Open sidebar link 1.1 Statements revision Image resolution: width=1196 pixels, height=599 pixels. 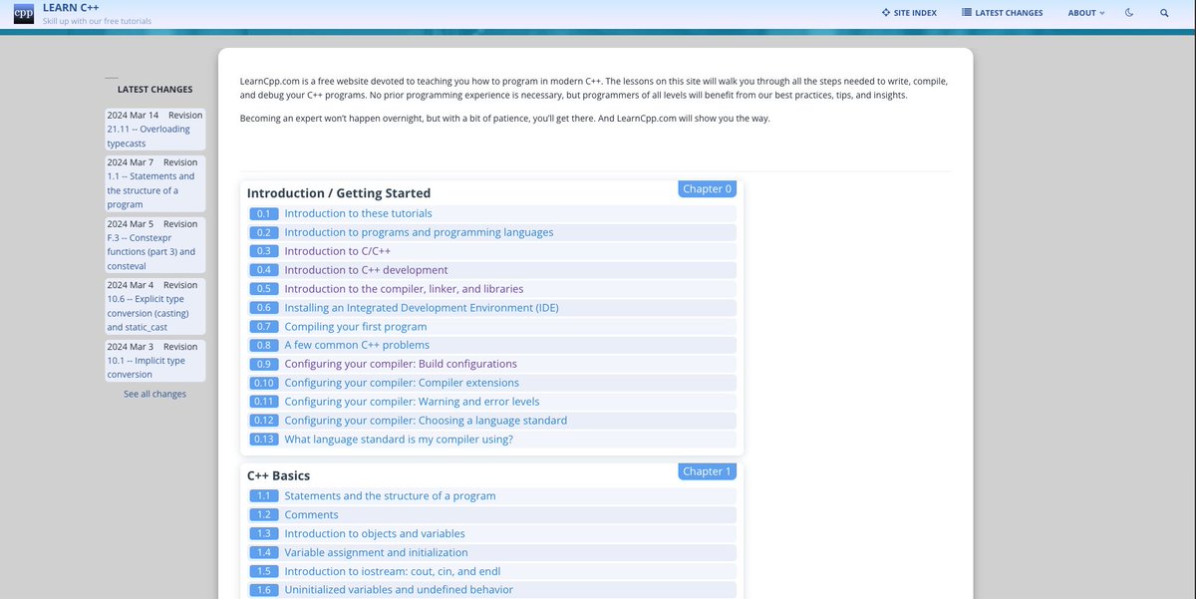(x=150, y=190)
